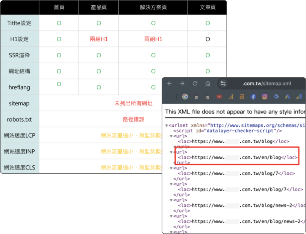The image size is (306, 234).
Task: Click the H1設定 row label
Action: [x=19, y=39]
